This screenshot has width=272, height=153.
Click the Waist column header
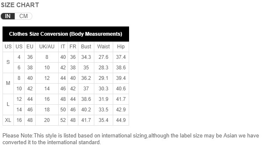point(104,47)
